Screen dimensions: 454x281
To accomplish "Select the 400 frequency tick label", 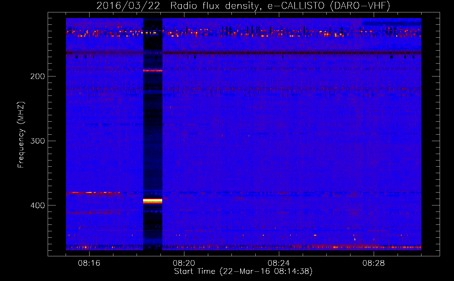I will tap(38, 205).
